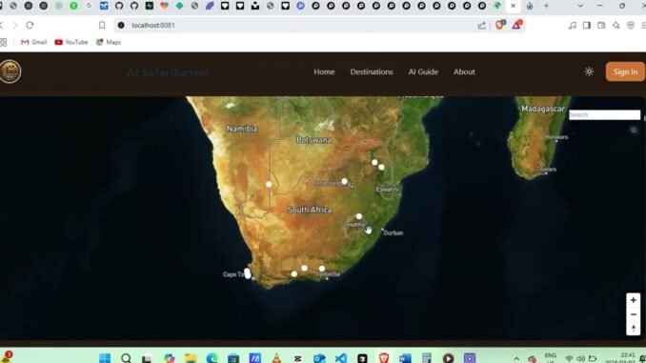Open Outlook from taskbar

319,357
